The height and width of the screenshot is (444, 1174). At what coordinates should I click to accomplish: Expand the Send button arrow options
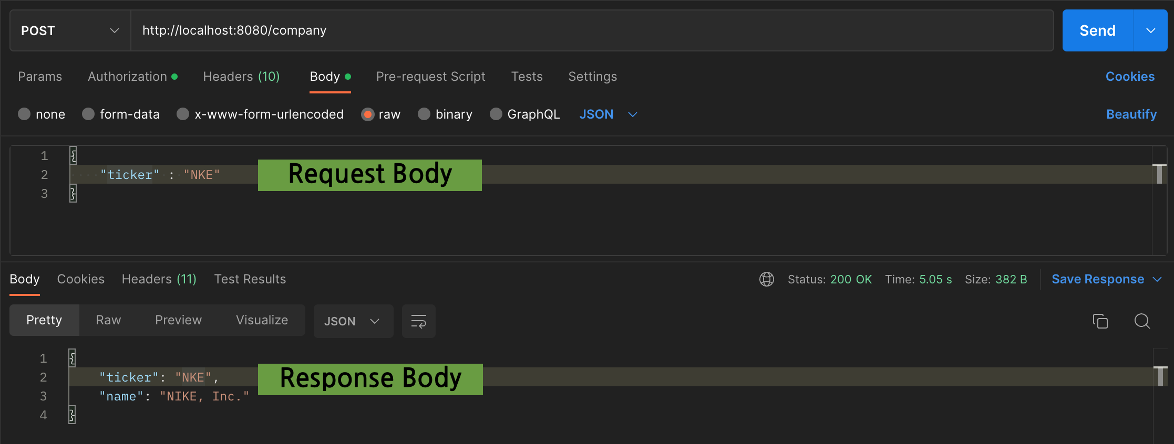(x=1150, y=30)
